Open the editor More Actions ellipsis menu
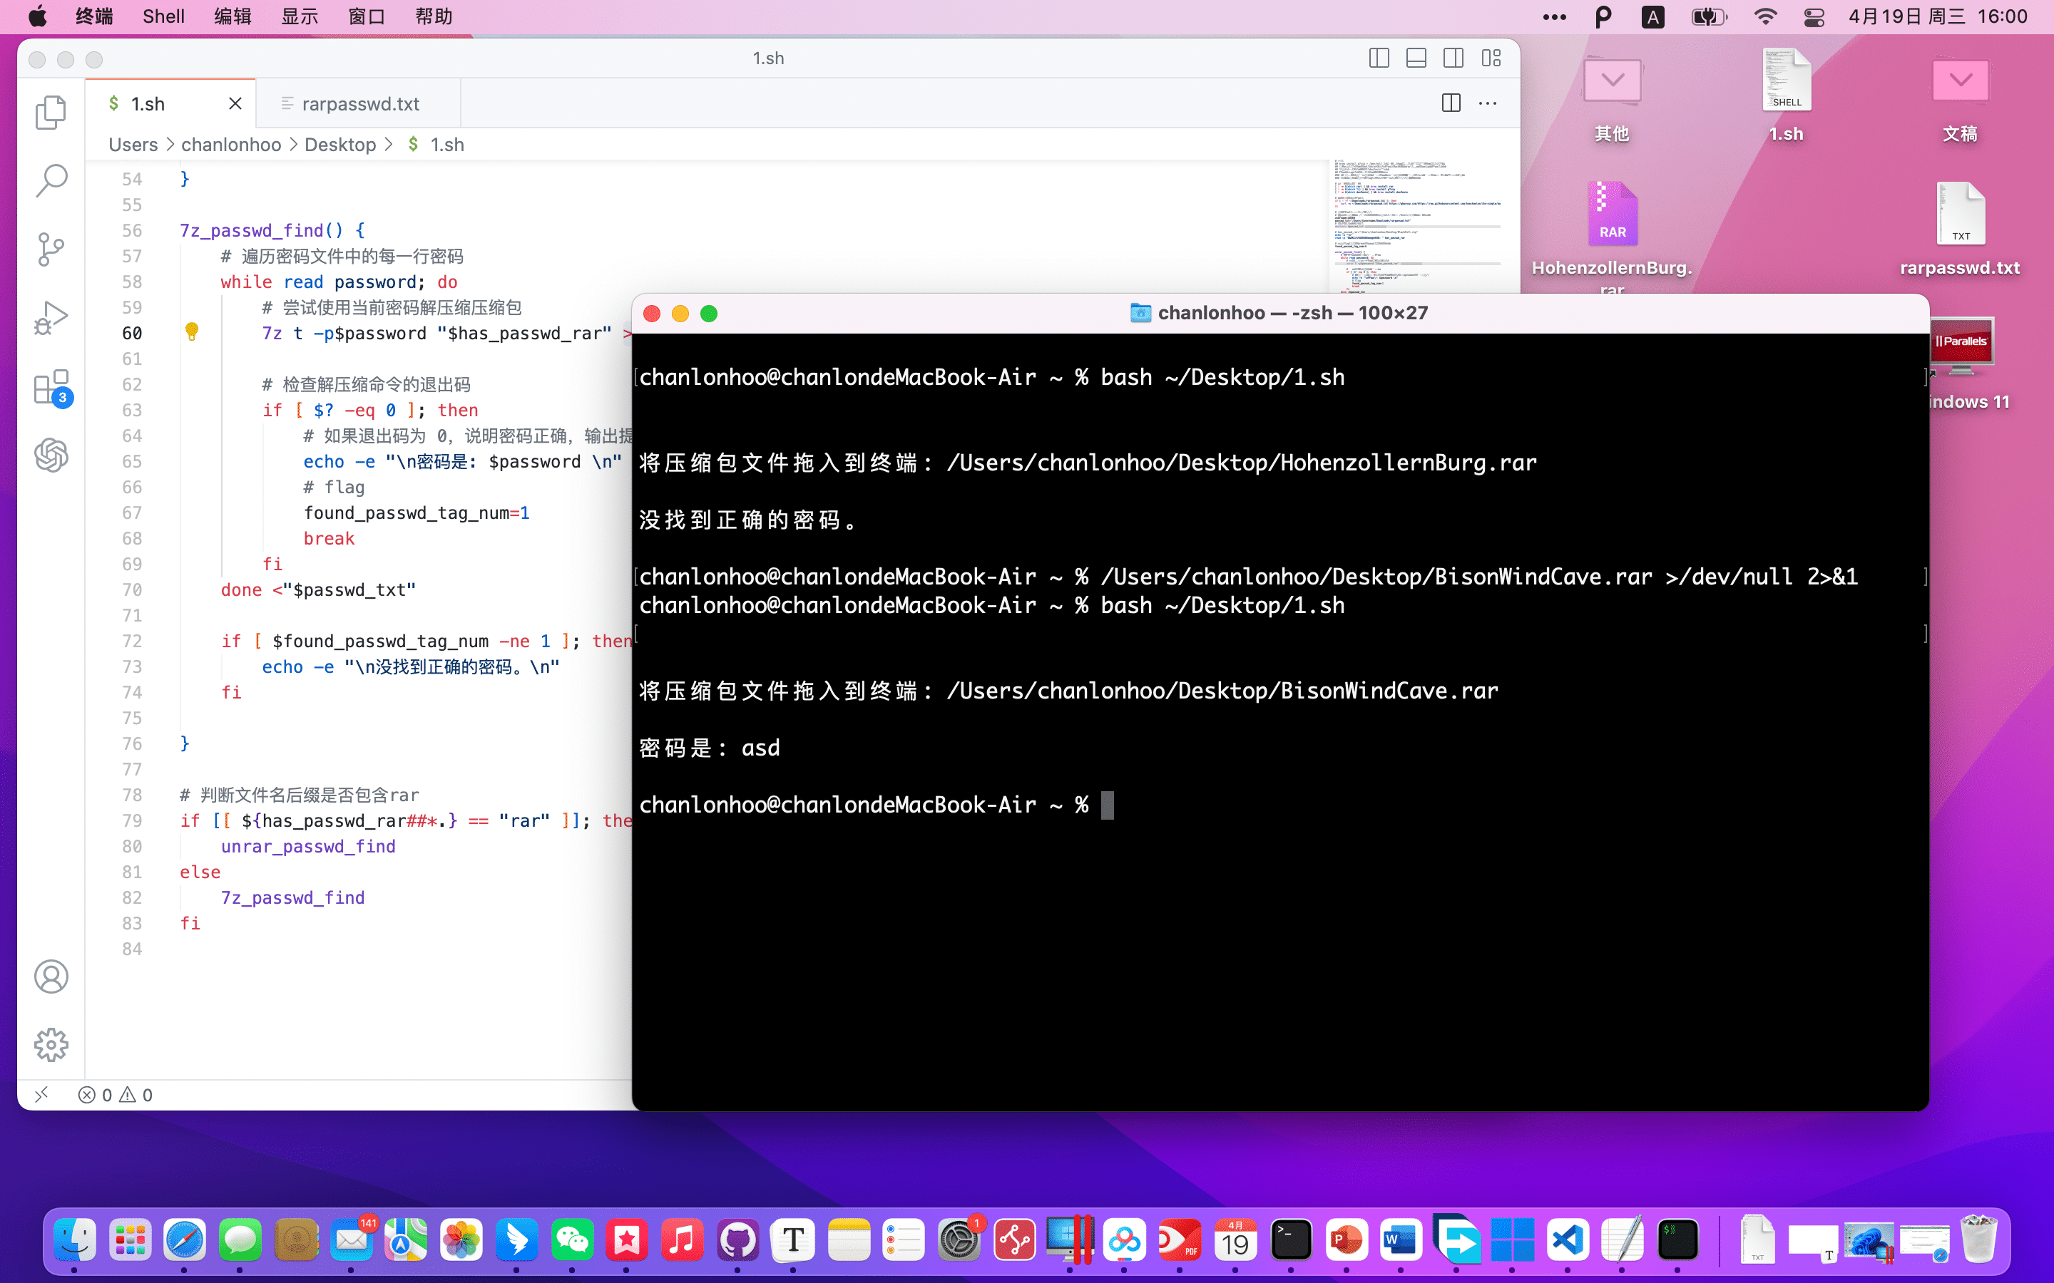 [x=1488, y=103]
